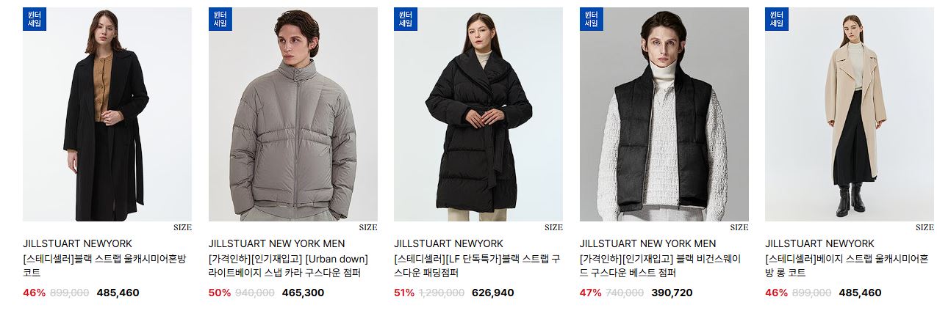Image resolution: width=937 pixels, height=316 pixels.
Task: Open the beige long coat product image
Action: point(850,114)
